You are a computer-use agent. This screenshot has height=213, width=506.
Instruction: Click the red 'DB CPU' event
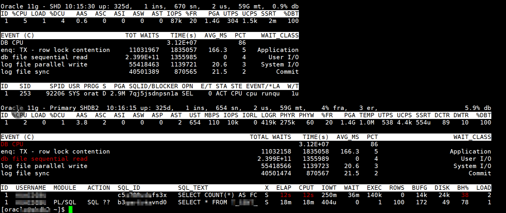12,144
